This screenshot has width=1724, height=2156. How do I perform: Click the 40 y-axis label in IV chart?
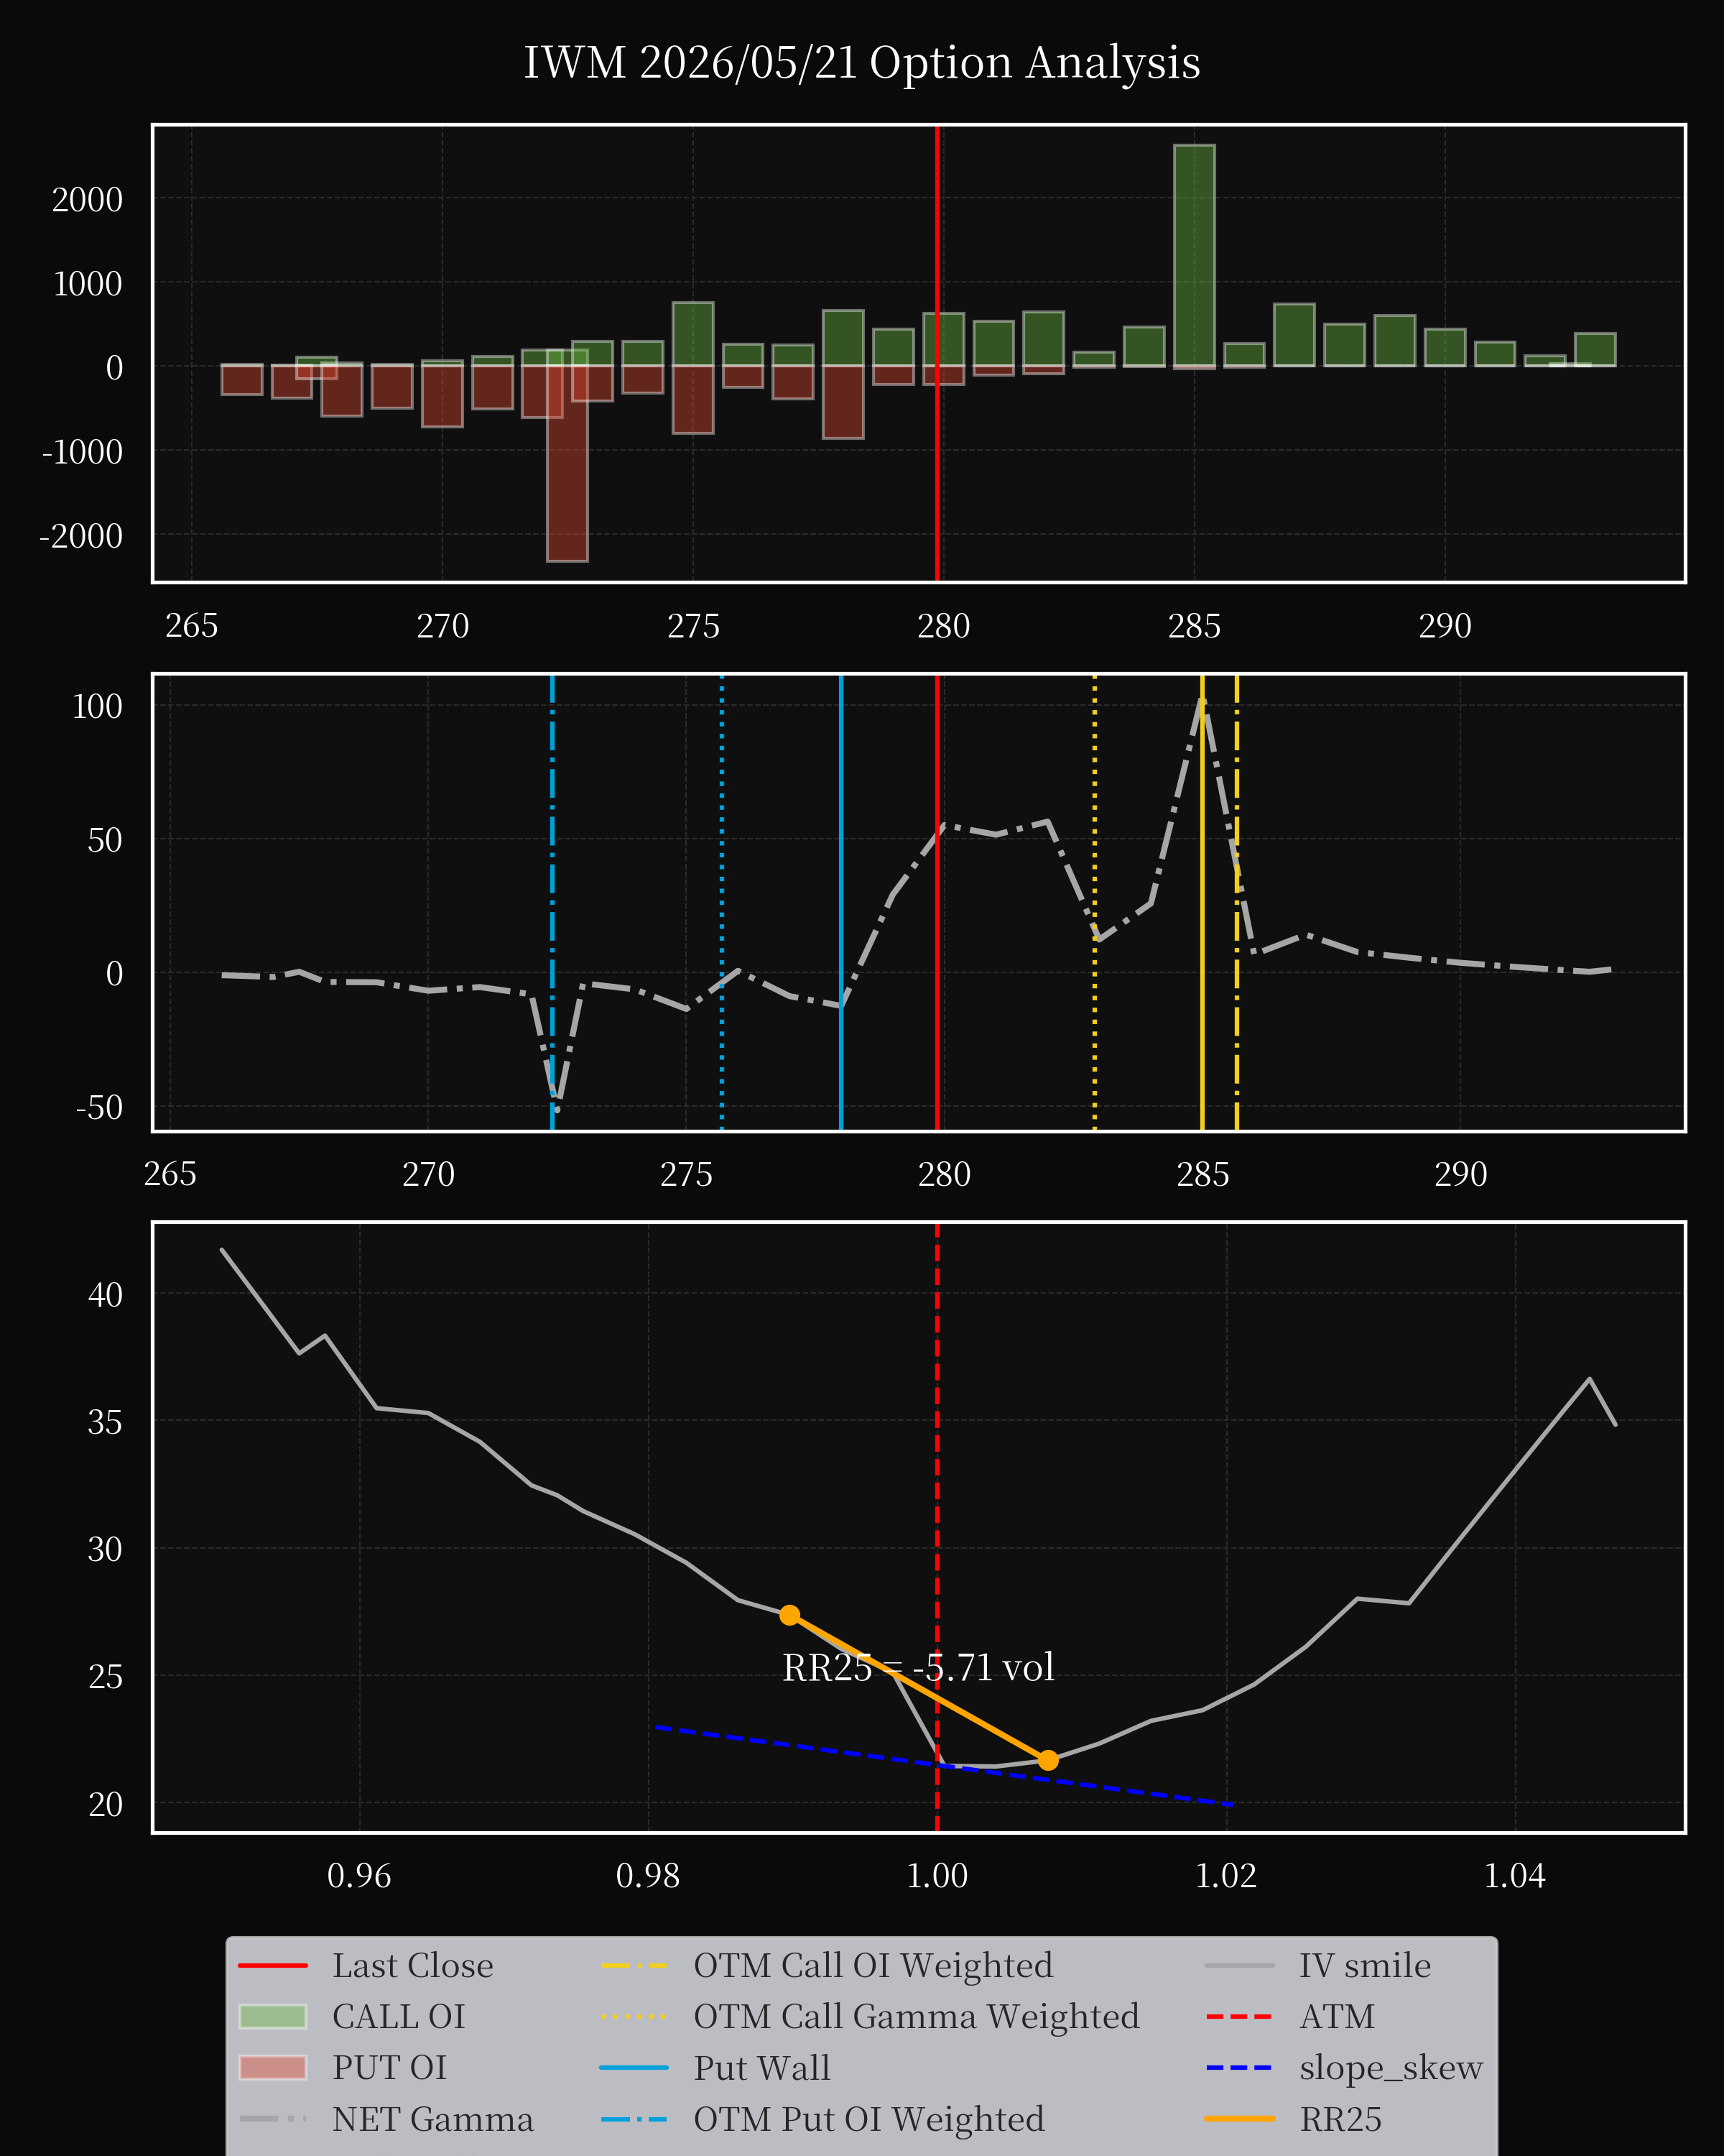tap(105, 1295)
